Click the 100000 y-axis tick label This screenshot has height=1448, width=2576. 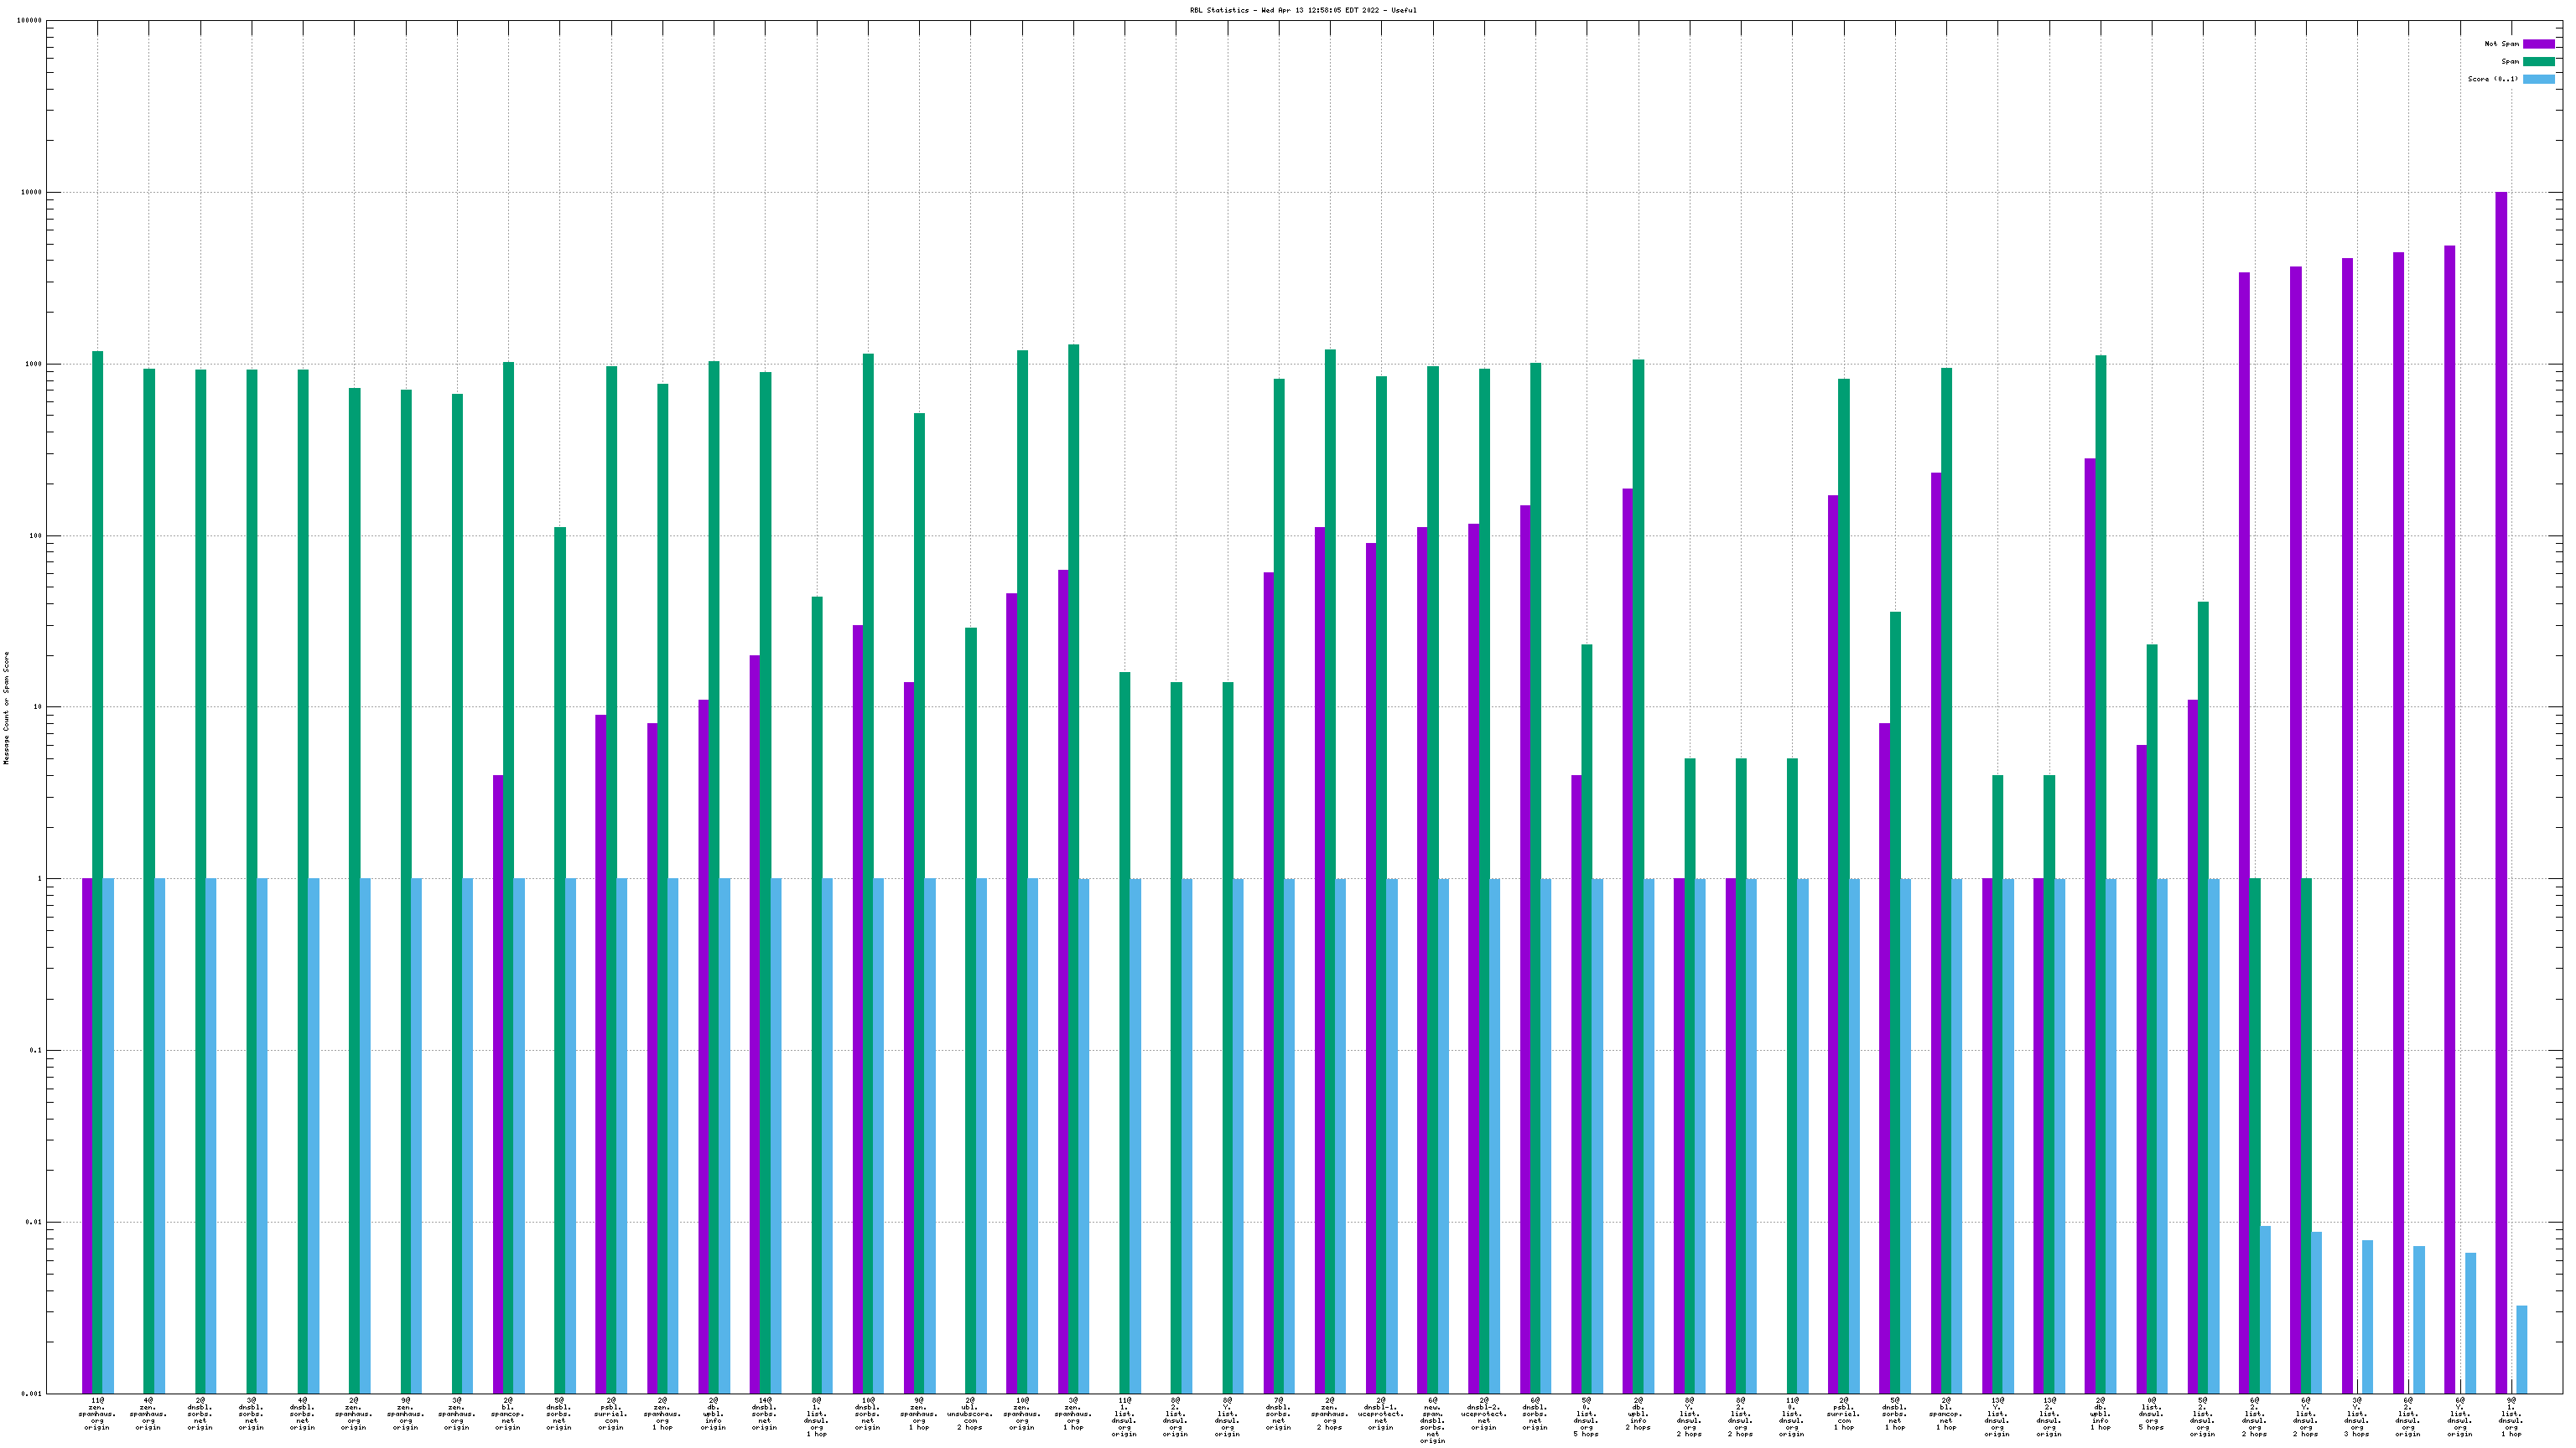29,21
